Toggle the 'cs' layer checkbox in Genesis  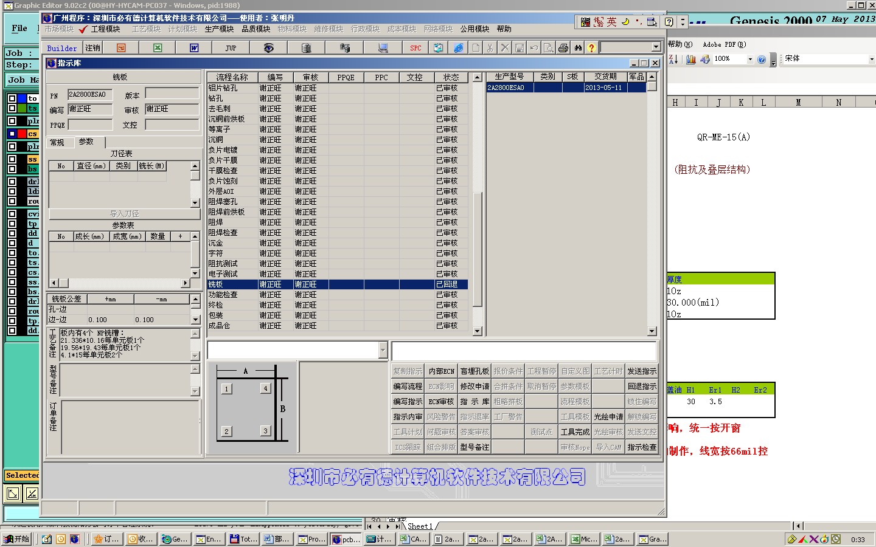12,134
